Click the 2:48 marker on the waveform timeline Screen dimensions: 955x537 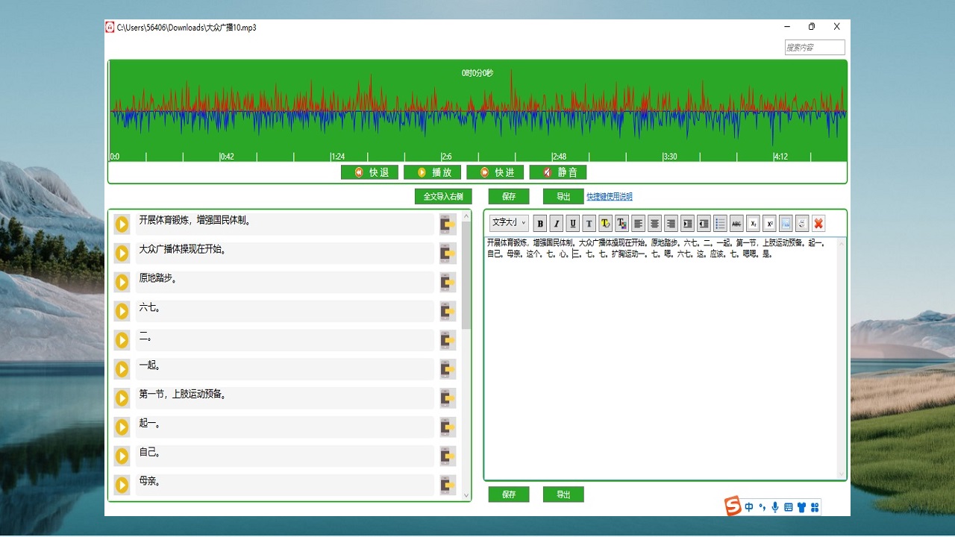pyautogui.click(x=560, y=157)
